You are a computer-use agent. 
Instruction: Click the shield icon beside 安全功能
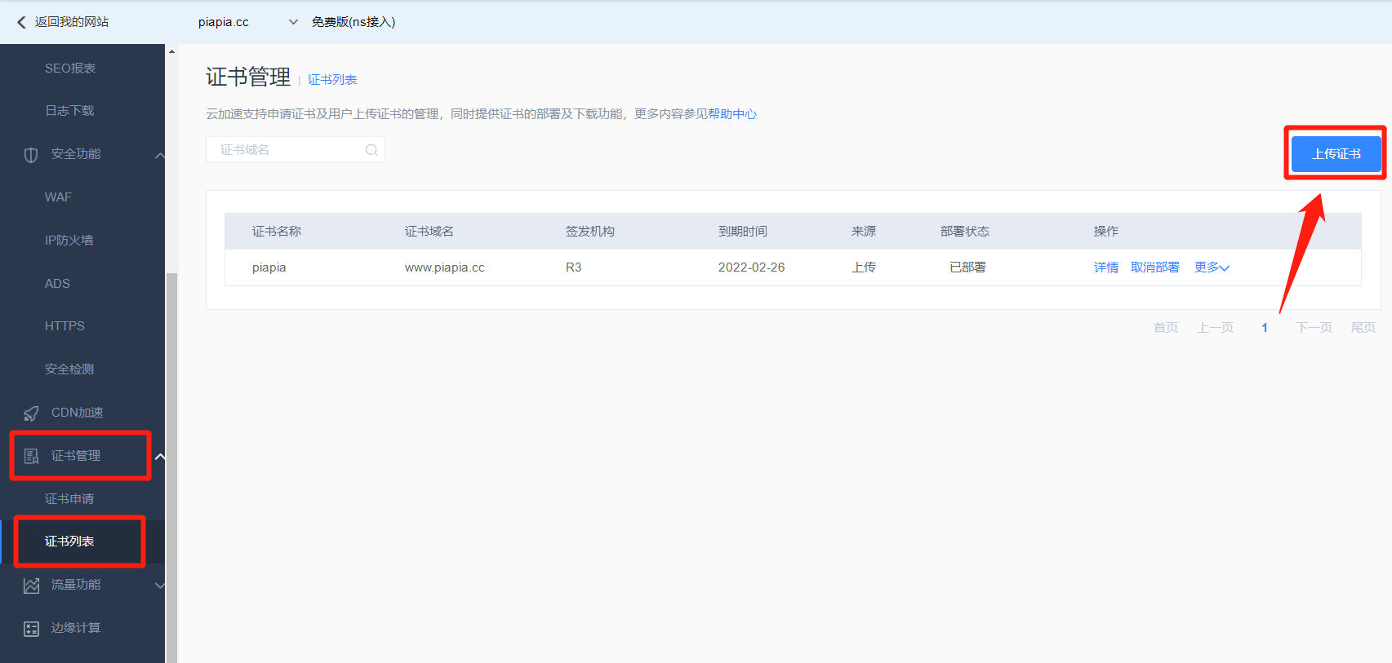tap(31, 155)
